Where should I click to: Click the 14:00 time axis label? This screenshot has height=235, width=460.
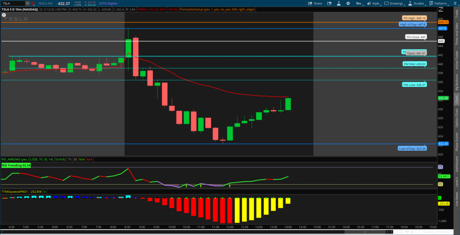[288, 227]
